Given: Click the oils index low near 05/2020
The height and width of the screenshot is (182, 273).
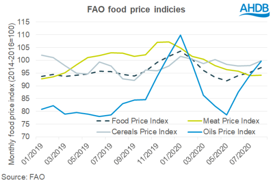Looking at the screenshot, I should click(x=227, y=115).
